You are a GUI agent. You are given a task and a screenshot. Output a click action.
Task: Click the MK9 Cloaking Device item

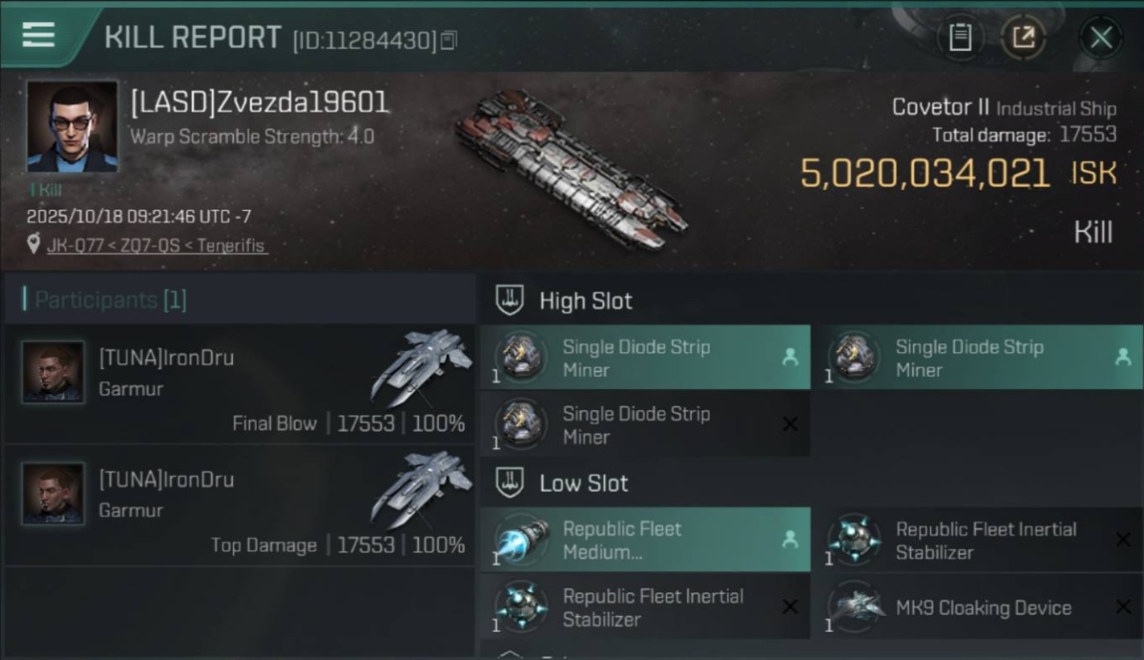click(x=983, y=607)
